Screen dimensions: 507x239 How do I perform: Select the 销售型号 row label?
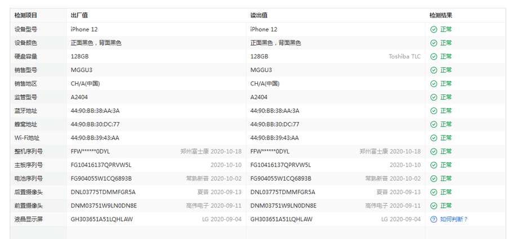tap(25, 70)
